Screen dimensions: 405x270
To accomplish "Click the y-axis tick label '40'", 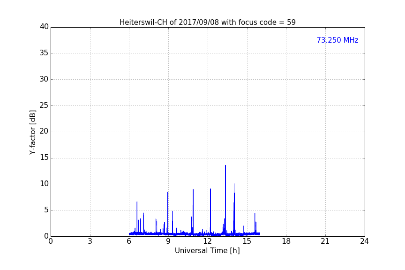I will (x=44, y=27).
